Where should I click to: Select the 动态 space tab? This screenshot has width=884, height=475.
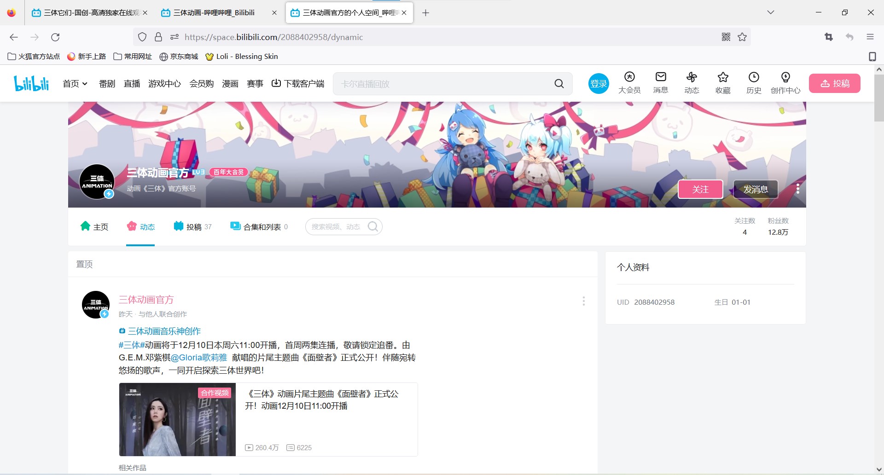pyautogui.click(x=141, y=226)
